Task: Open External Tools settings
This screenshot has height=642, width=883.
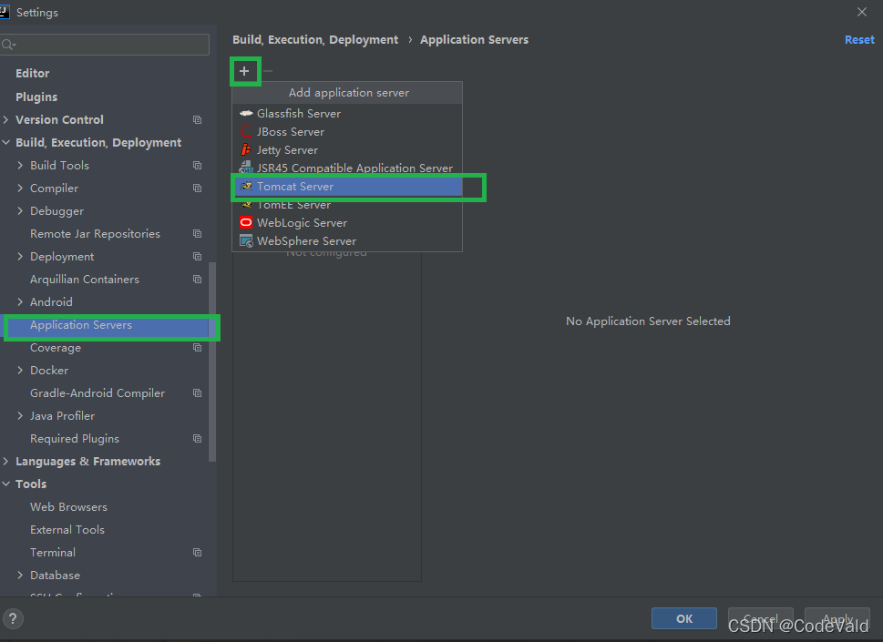Action: pos(67,529)
